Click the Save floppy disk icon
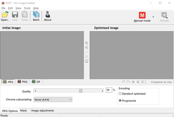The width and height of the screenshot is (174, 117). [15, 15]
